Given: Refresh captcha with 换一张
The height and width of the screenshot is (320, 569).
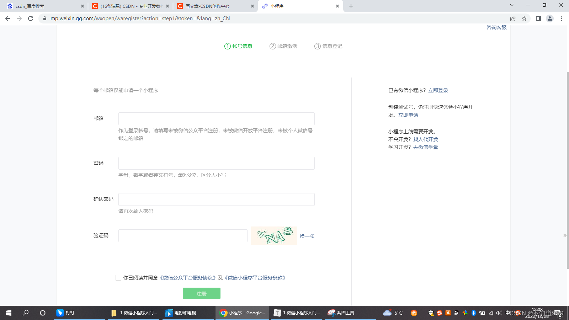Looking at the screenshot, I should (x=307, y=236).
